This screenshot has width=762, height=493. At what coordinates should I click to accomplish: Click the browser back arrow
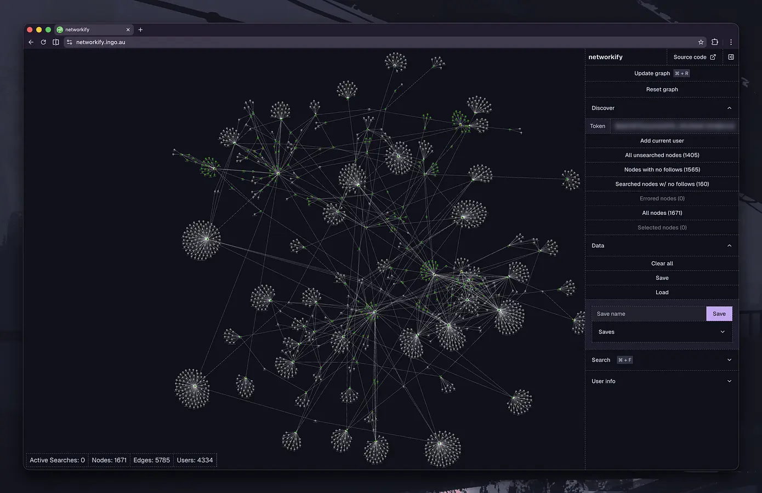(31, 42)
